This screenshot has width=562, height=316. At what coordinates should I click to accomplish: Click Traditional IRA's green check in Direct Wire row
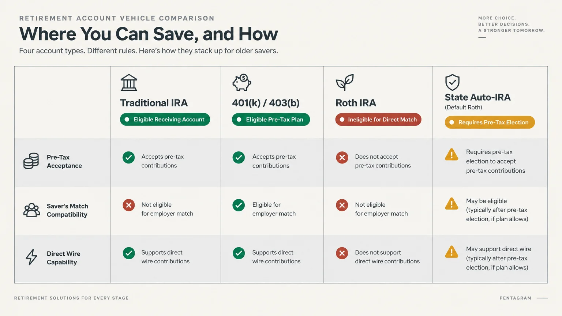click(x=129, y=253)
